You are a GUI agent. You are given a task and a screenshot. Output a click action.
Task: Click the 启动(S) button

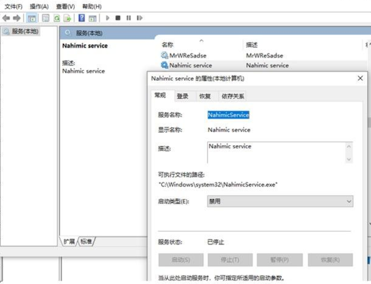tap(181, 260)
